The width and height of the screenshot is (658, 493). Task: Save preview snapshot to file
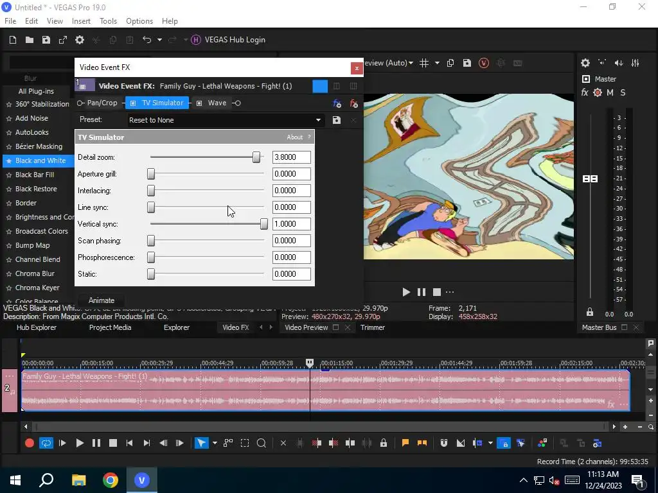(x=467, y=63)
